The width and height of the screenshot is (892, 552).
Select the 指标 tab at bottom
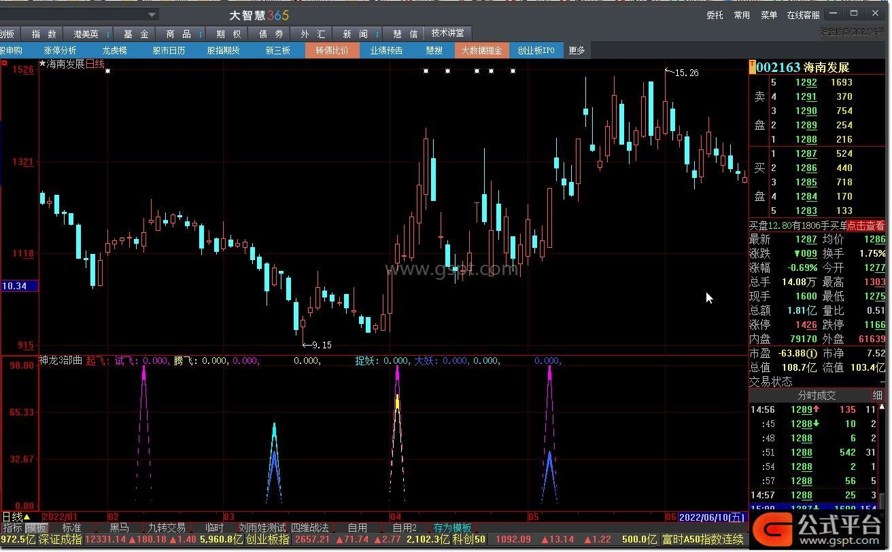click(x=12, y=528)
